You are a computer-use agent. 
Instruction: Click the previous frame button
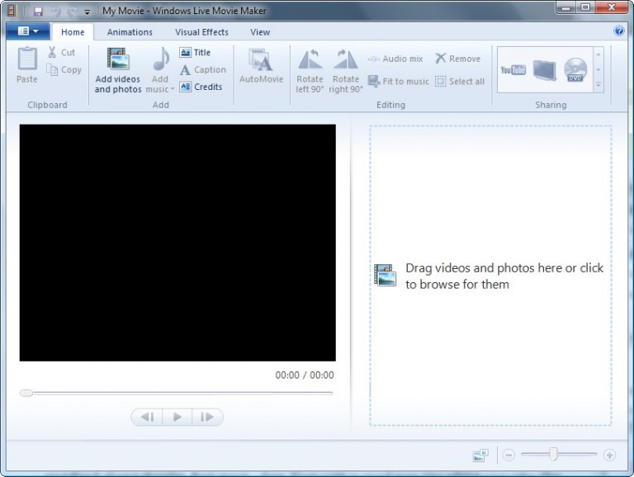[147, 417]
